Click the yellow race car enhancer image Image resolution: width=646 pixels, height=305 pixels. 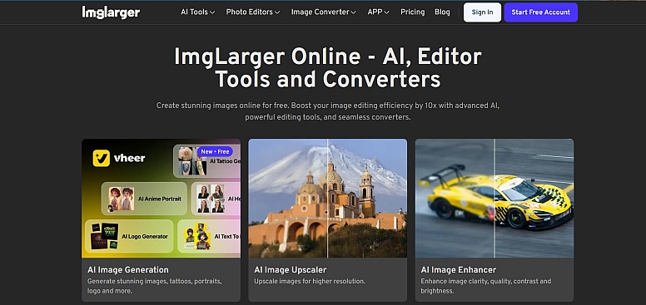pyautogui.click(x=494, y=198)
